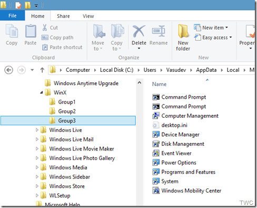Select the System shortcut icon
This screenshot has width=257, height=208.
[156, 181]
